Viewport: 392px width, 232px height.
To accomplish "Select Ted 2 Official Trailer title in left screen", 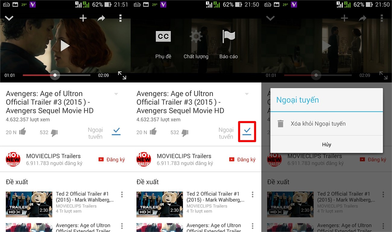I will click(x=85, y=197).
